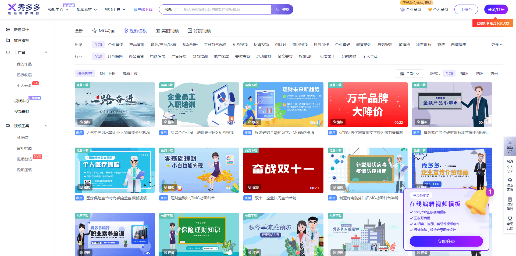The width and height of the screenshot is (516, 256).
Task: Open 企业VIP crown icon on right rail
Action: pyautogui.click(x=510, y=142)
